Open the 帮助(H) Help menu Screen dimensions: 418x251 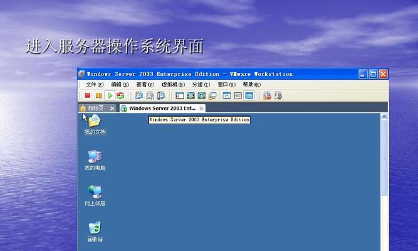pyautogui.click(x=251, y=85)
